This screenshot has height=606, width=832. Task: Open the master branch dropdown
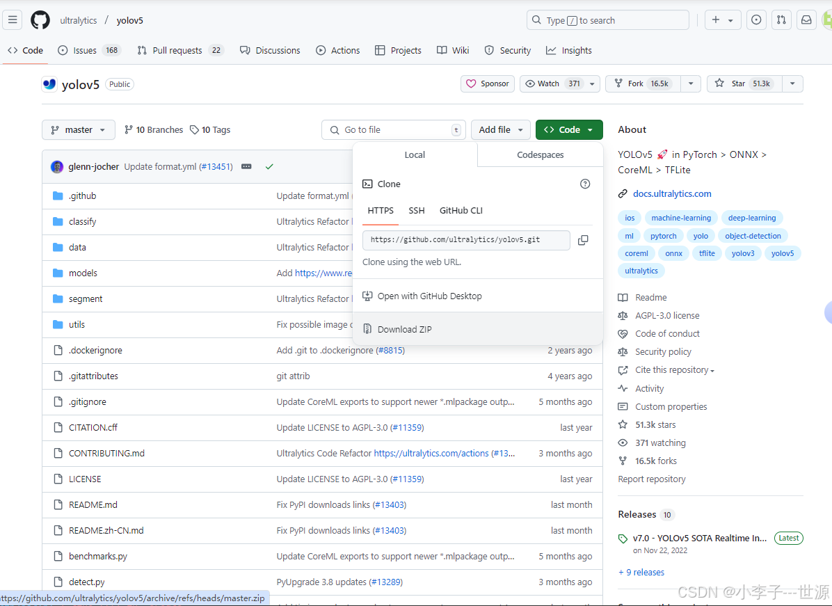point(79,129)
